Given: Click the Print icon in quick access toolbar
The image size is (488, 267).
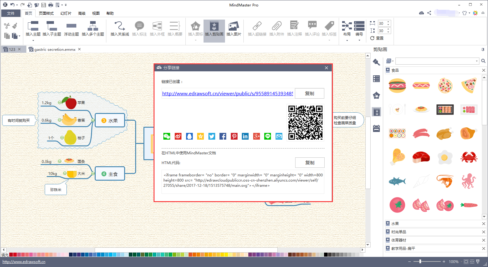Looking at the screenshot, I should point(51,5).
